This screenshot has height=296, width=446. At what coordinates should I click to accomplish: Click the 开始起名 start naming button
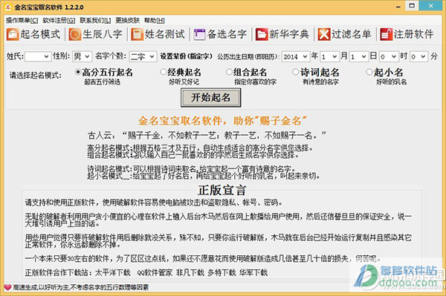pyautogui.click(x=211, y=98)
